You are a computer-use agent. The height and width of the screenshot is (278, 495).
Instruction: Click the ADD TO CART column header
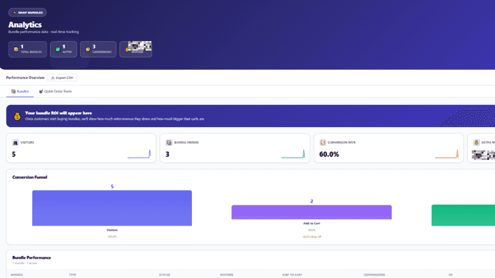tap(292, 275)
